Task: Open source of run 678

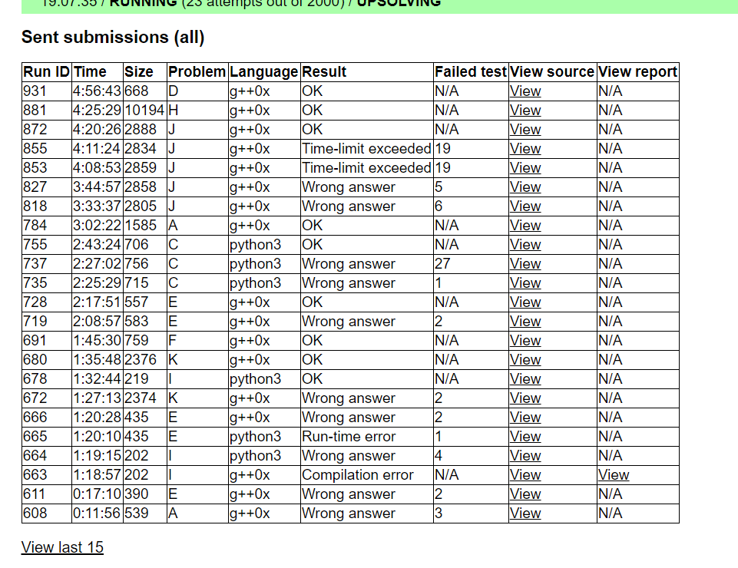Action: (525, 379)
